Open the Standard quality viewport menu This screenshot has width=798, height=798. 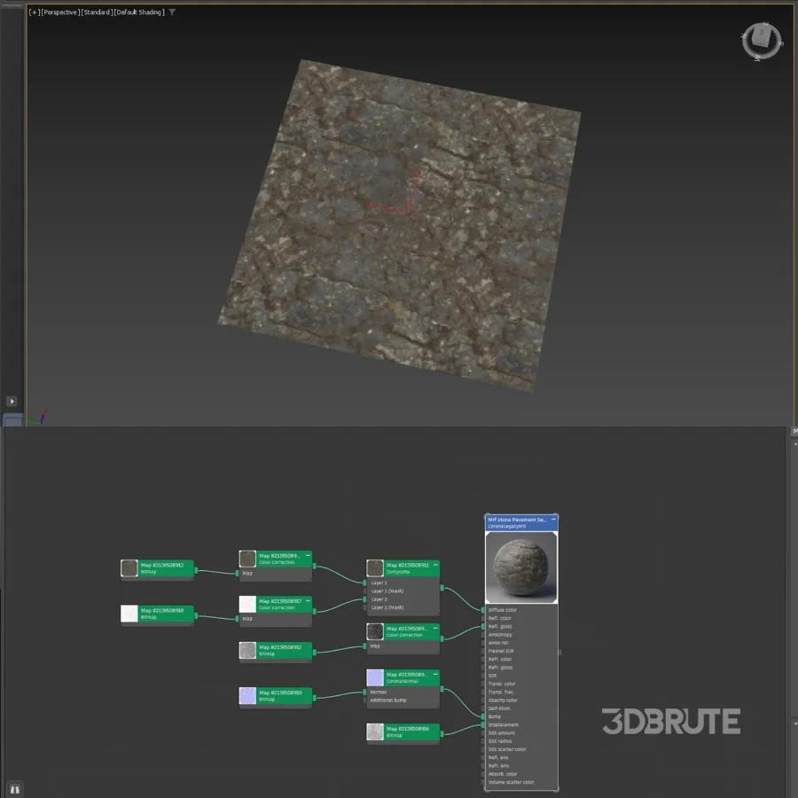tap(97, 12)
